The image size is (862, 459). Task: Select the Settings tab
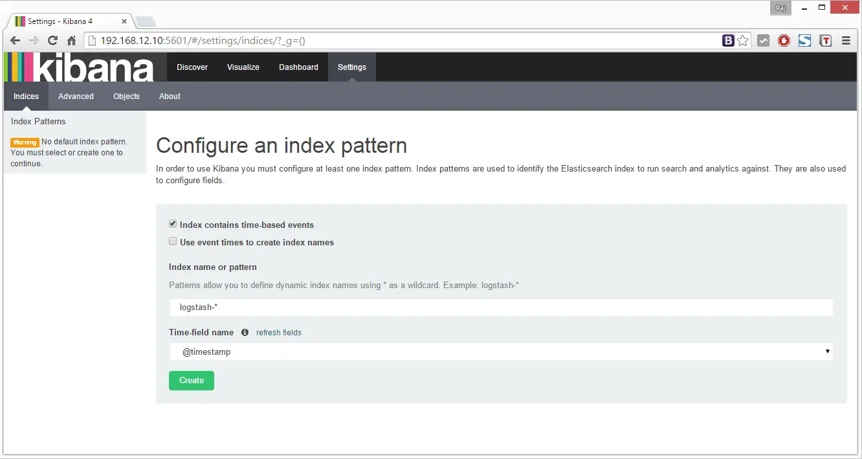pos(352,67)
